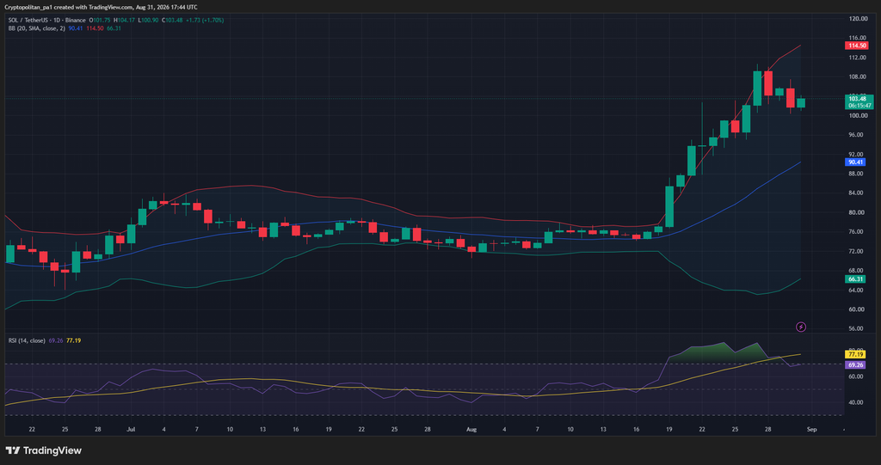
Task: Click the 60.00 price axis label
Action: point(858,309)
